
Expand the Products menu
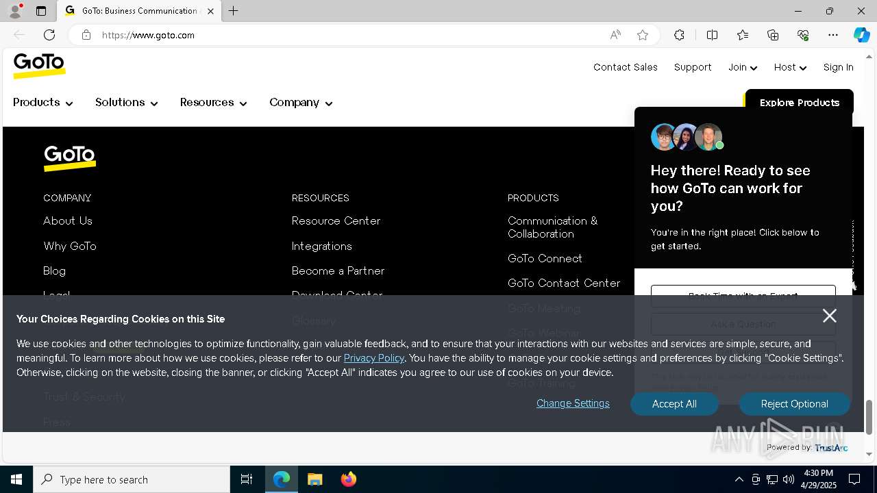(42, 103)
